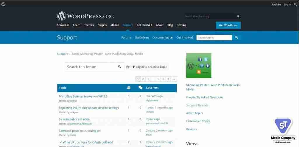Open Forums in Support bar
299x147 pixels.
(x=126, y=37)
